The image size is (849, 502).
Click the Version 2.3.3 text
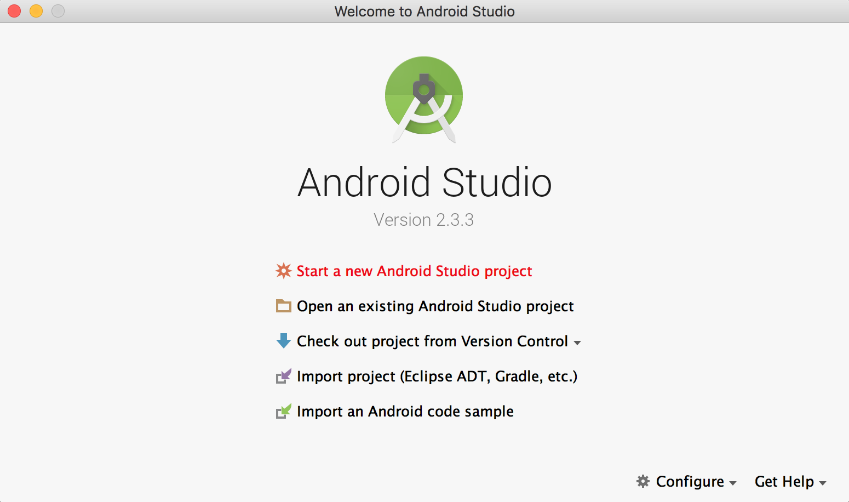424,219
